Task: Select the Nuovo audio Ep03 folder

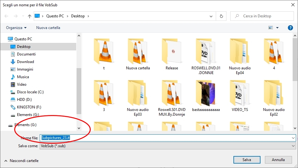Action: pyautogui.click(x=138, y=98)
